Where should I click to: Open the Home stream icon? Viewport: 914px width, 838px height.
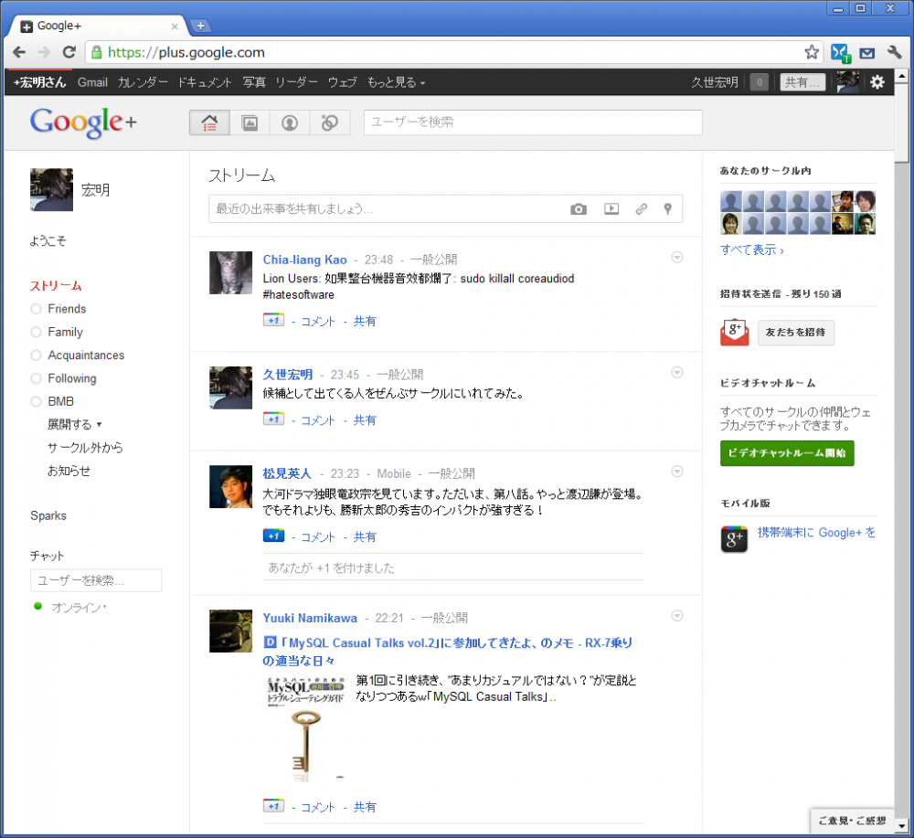210,123
